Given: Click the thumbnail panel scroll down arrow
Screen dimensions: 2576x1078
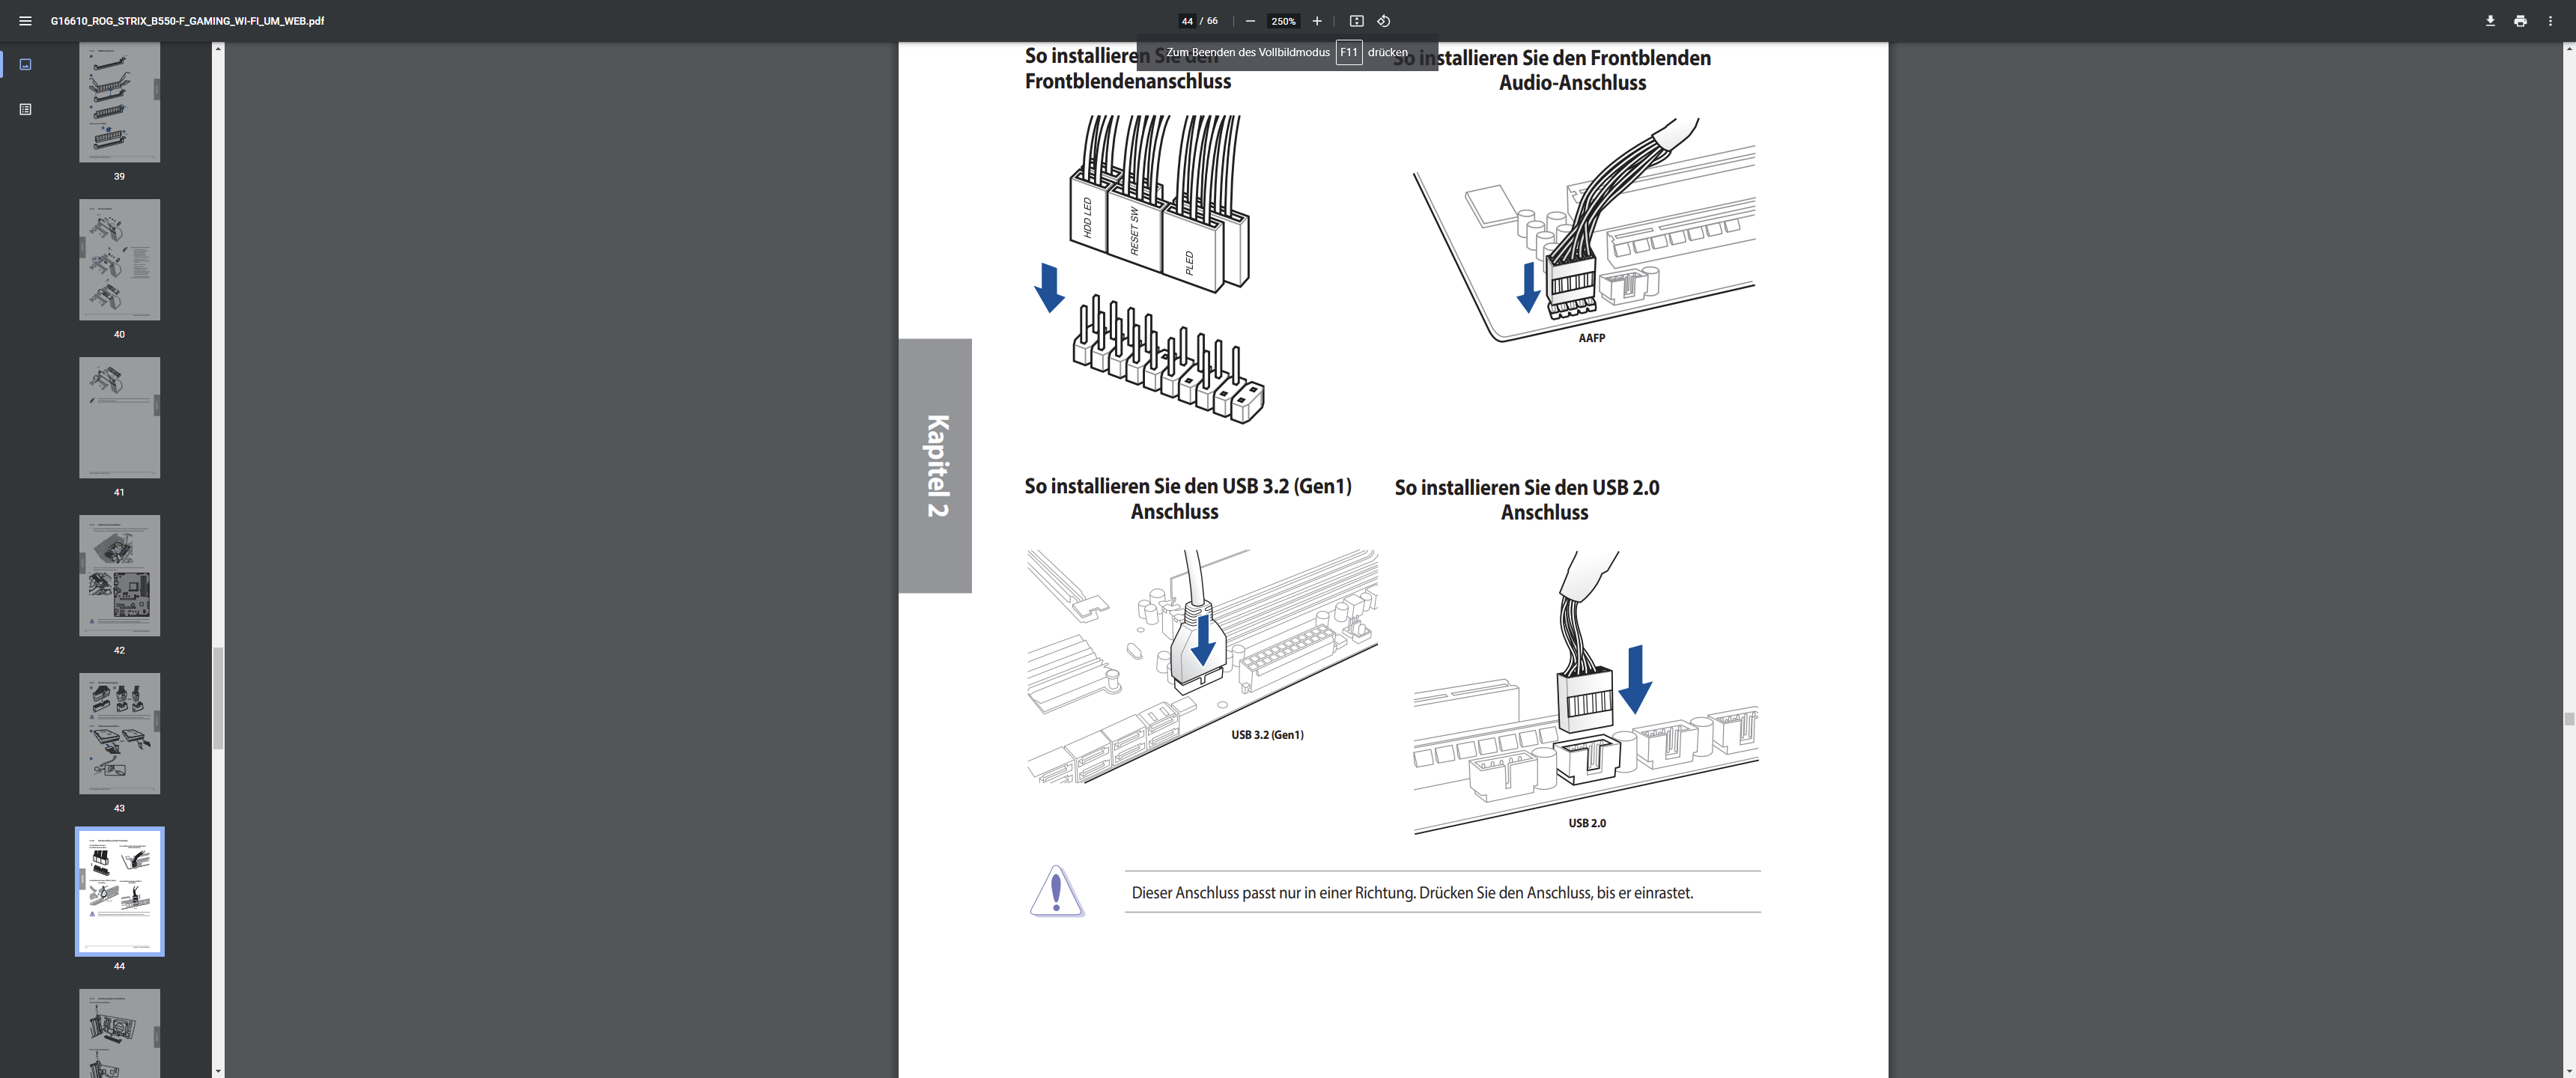Looking at the screenshot, I should coord(218,1071).
